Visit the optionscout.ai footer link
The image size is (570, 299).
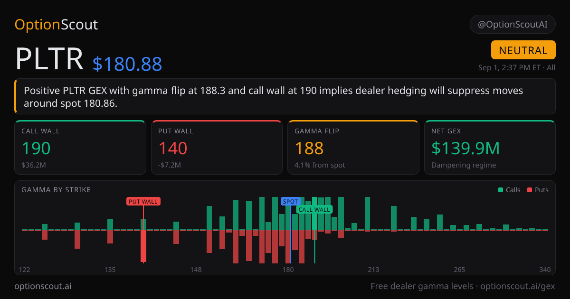tap(43, 286)
